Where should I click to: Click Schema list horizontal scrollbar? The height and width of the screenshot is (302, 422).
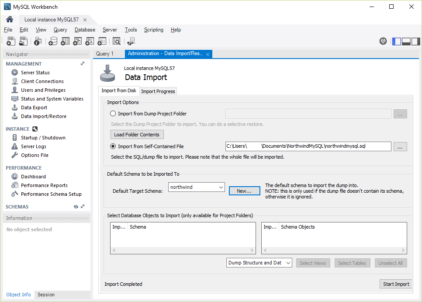coord(183,250)
